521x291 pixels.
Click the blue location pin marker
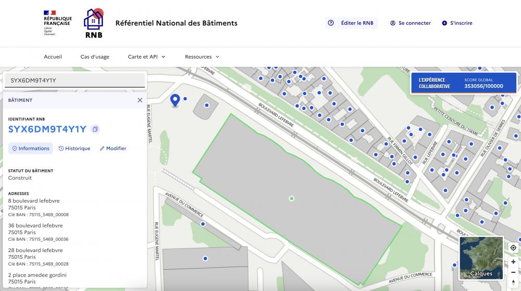coord(175,100)
